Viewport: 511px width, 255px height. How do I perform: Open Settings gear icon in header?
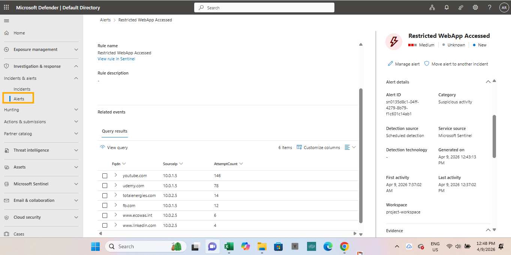point(475,7)
